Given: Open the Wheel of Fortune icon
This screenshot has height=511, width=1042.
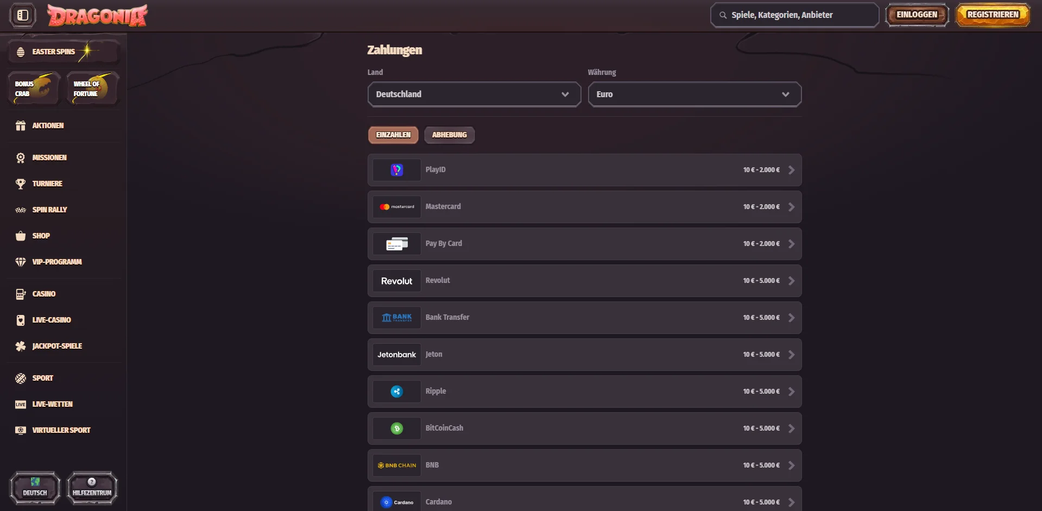Looking at the screenshot, I should click(x=92, y=89).
